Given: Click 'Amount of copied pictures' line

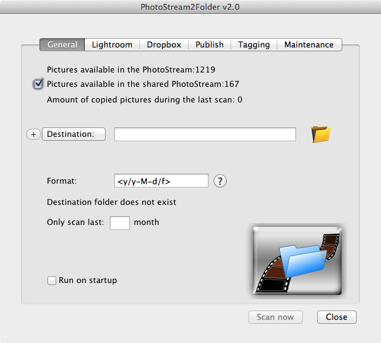Looking at the screenshot, I should coord(144,100).
